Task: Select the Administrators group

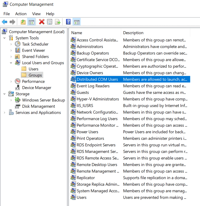Action: 90,47
